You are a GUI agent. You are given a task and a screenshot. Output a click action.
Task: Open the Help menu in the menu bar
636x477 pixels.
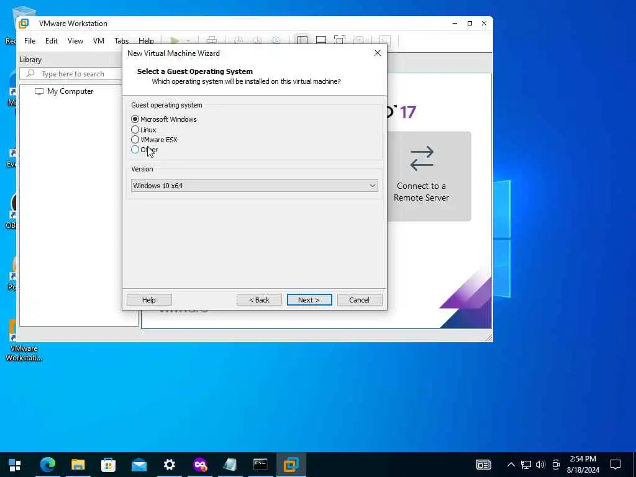(x=146, y=41)
